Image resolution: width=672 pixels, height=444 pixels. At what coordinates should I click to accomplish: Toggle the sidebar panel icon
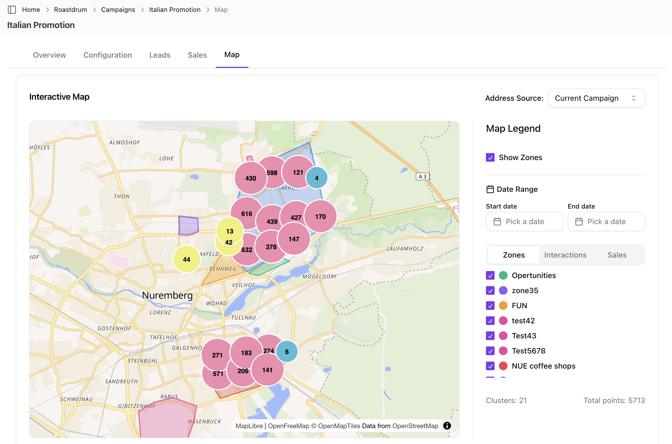(x=12, y=10)
